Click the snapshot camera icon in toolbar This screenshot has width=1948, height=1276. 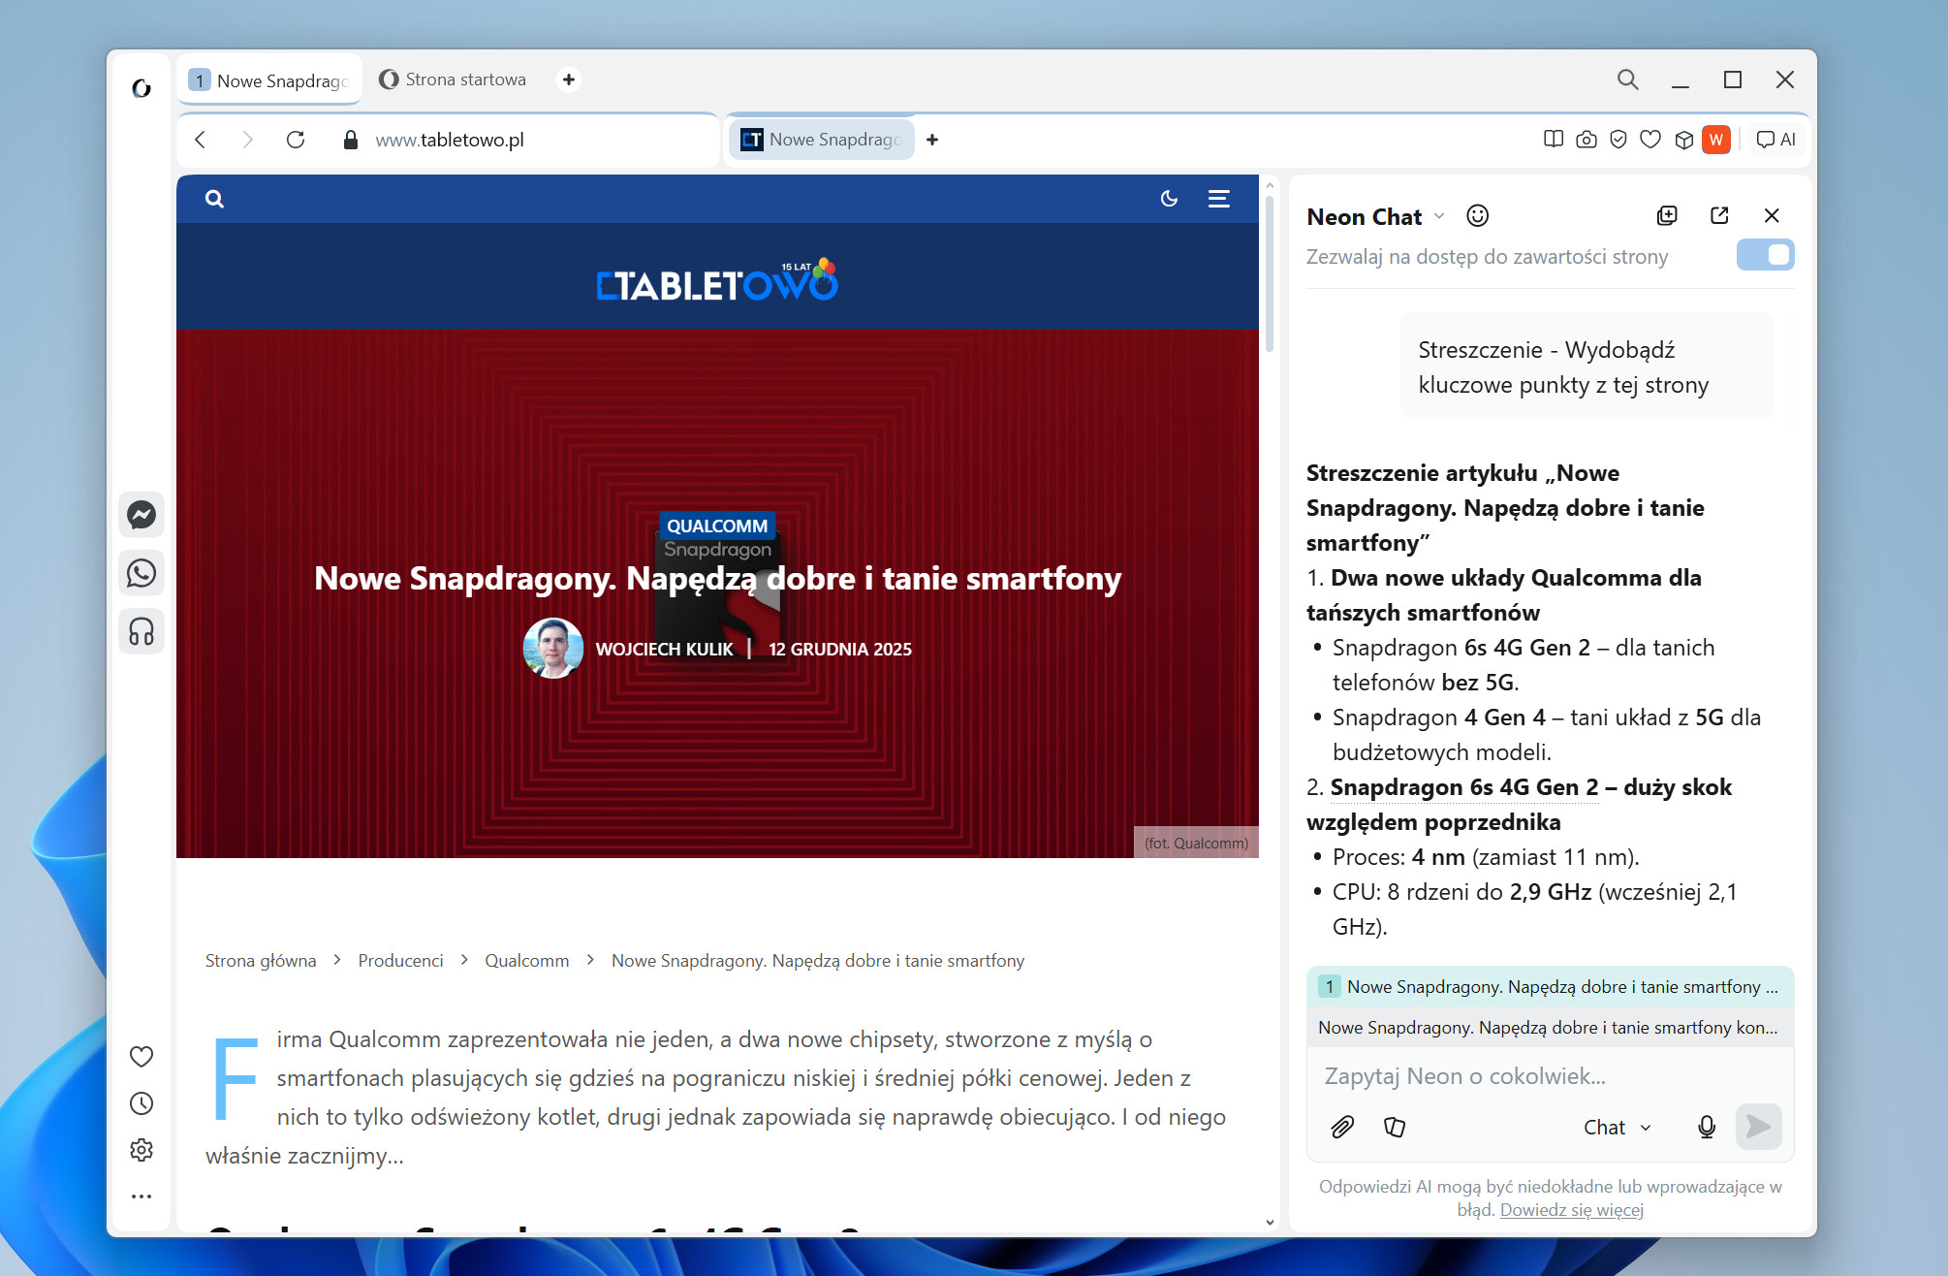[x=1587, y=140]
